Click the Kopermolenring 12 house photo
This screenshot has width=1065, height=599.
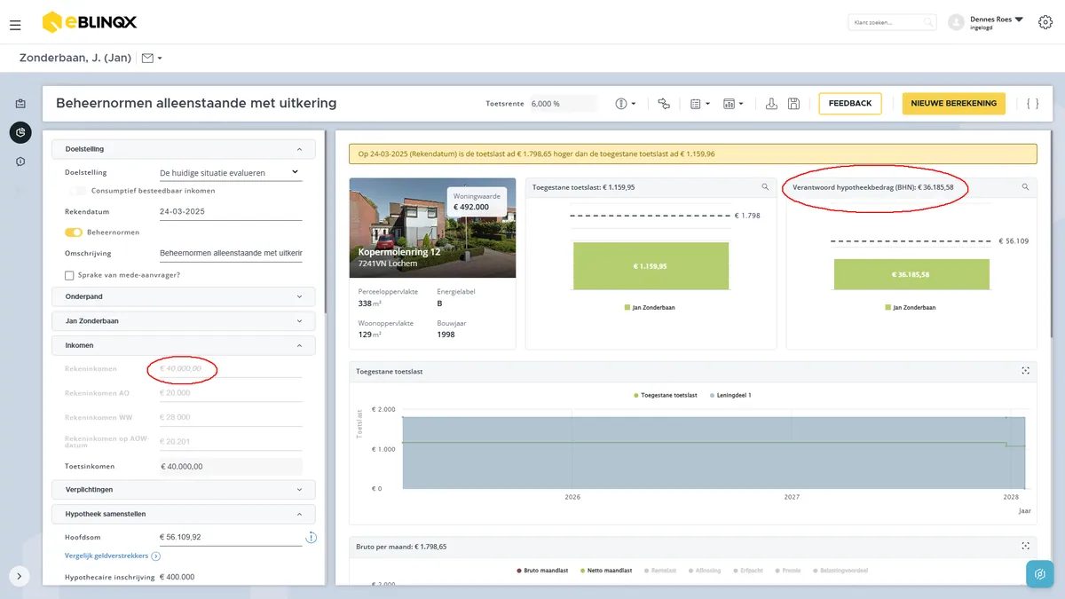432,228
